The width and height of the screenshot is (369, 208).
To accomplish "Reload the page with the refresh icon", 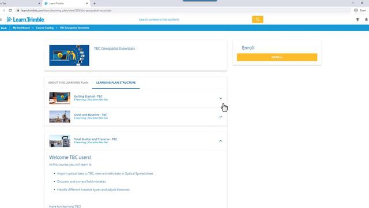I will pyautogui.click(x=10, y=10).
